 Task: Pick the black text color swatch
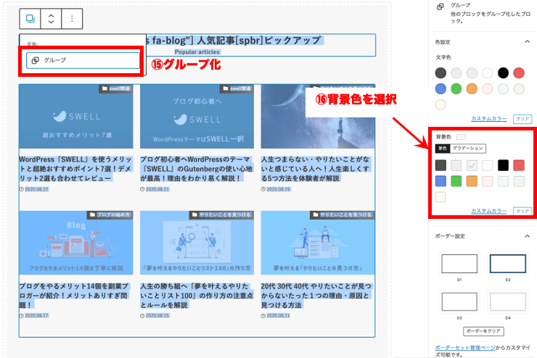coord(503,72)
